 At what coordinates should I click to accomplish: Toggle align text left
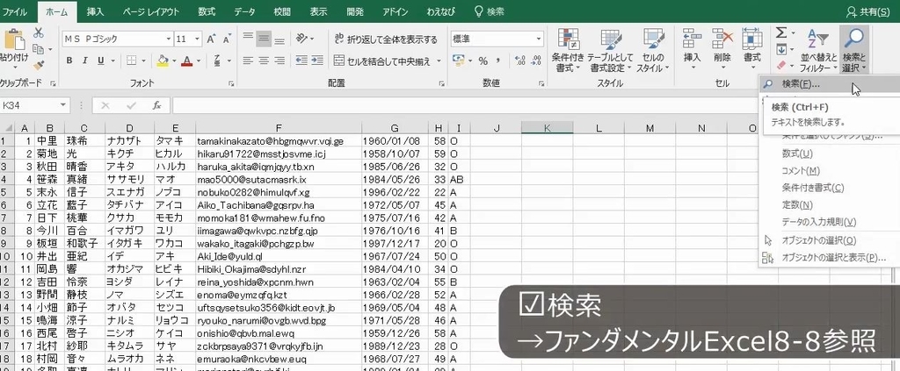[x=248, y=61]
